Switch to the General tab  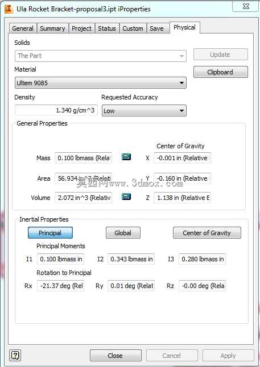click(23, 28)
